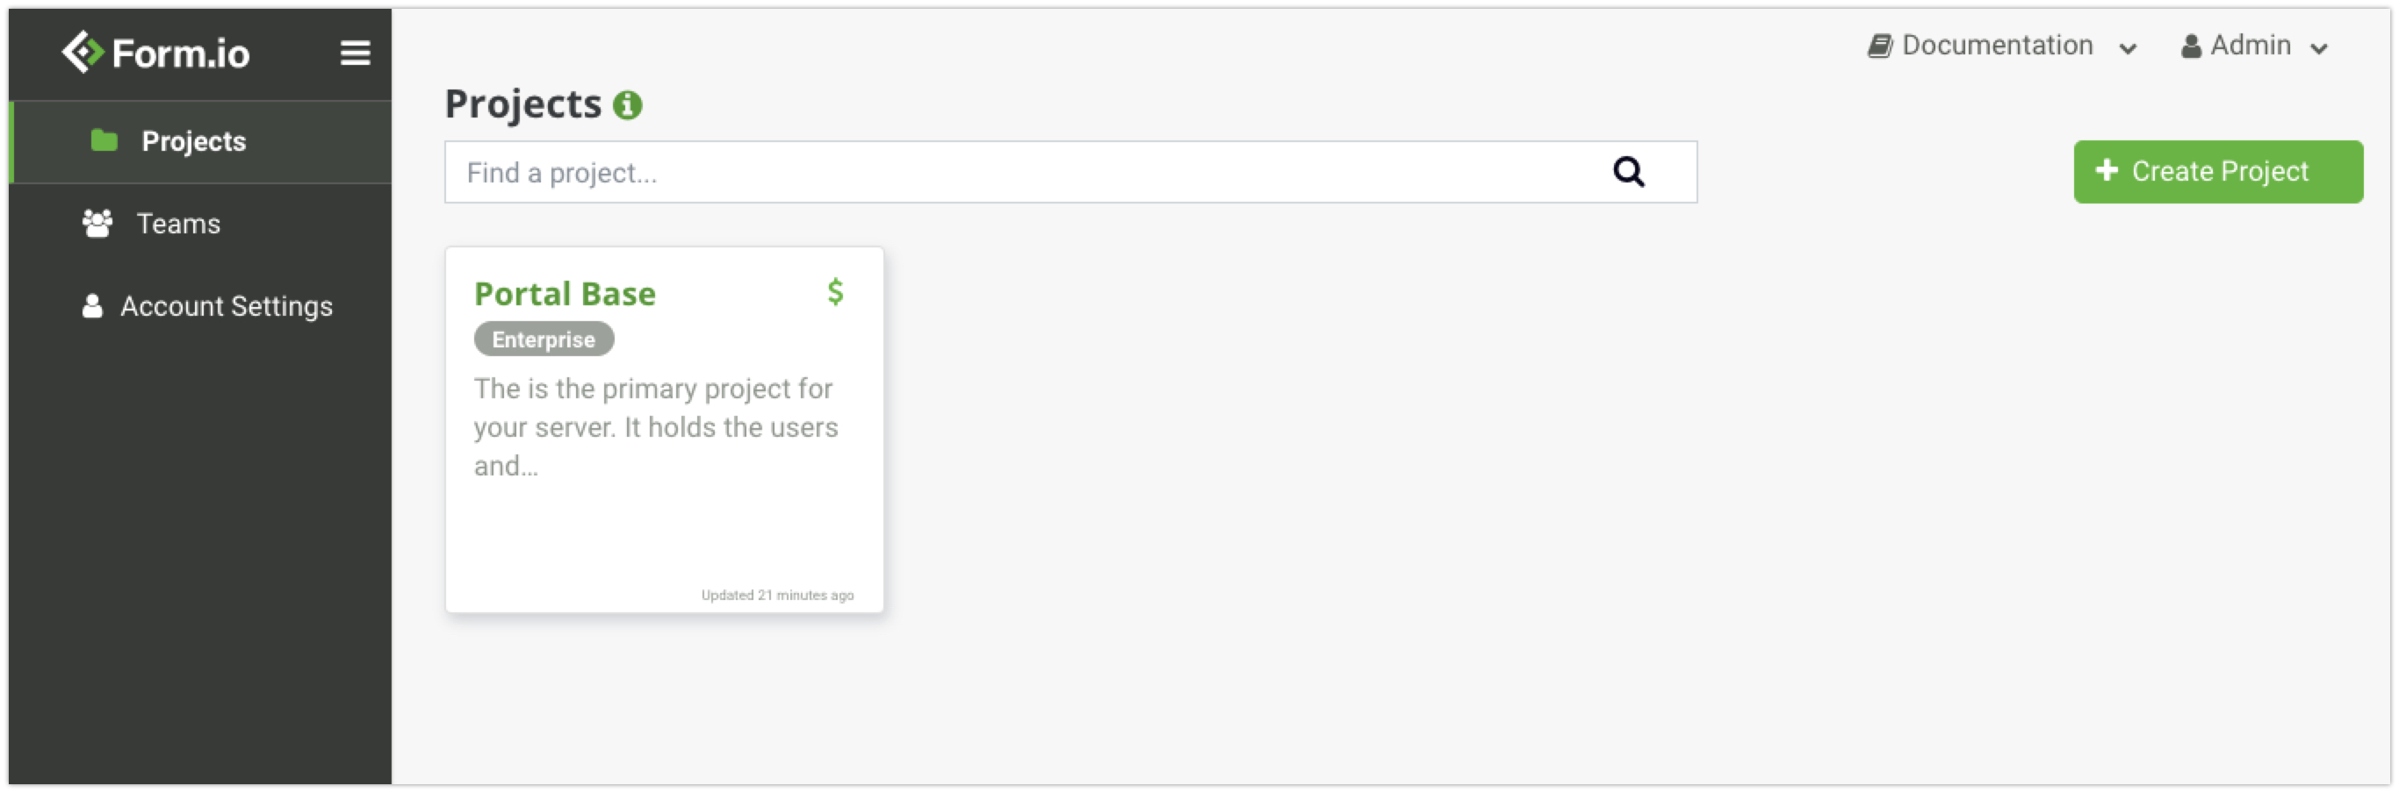Click the Teams group icon
The height and width of the screenshot is (793, 2399).
(x=97, y=224)
